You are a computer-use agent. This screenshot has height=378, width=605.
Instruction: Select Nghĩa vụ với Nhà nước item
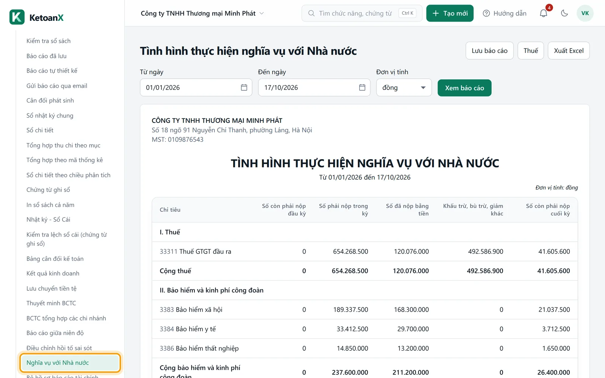70,363
